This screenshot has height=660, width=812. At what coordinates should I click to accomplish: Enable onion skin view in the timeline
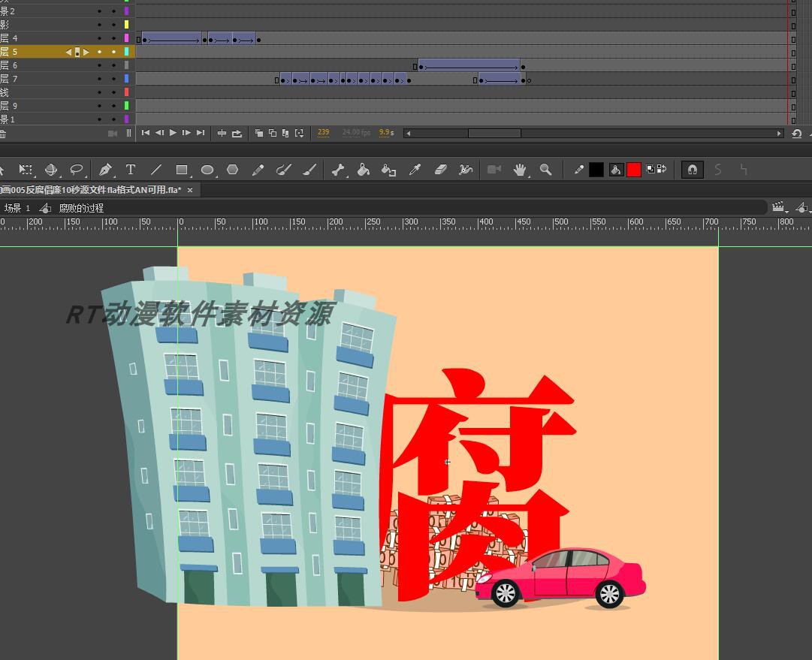[x=260, y=133]
